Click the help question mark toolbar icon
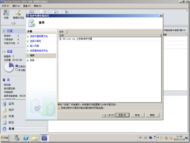This screenshot has width=190, height=143. (x=66, y=12)
